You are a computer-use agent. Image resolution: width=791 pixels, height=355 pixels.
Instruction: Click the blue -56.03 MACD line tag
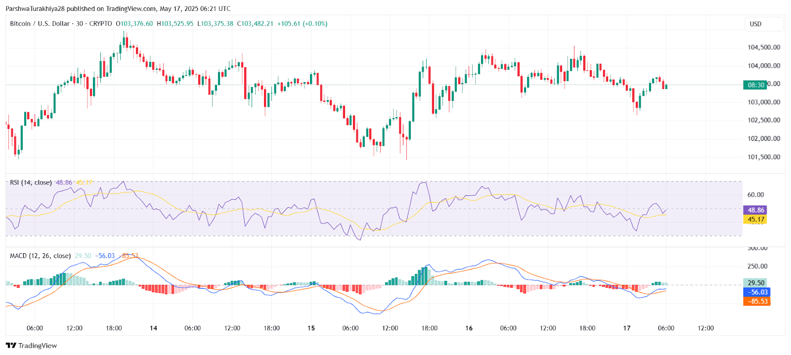757,292
